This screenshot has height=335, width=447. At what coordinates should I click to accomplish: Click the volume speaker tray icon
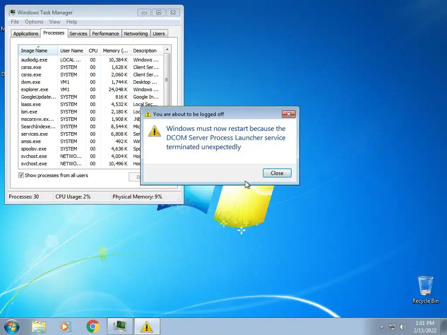[x=402, y=327]
